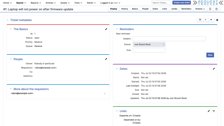Click requestor <alice@example.com> in People panel
Screen dimensions: 224x126
coord(45,68)
